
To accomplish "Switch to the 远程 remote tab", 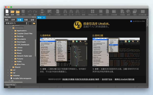I will (32, 20).
